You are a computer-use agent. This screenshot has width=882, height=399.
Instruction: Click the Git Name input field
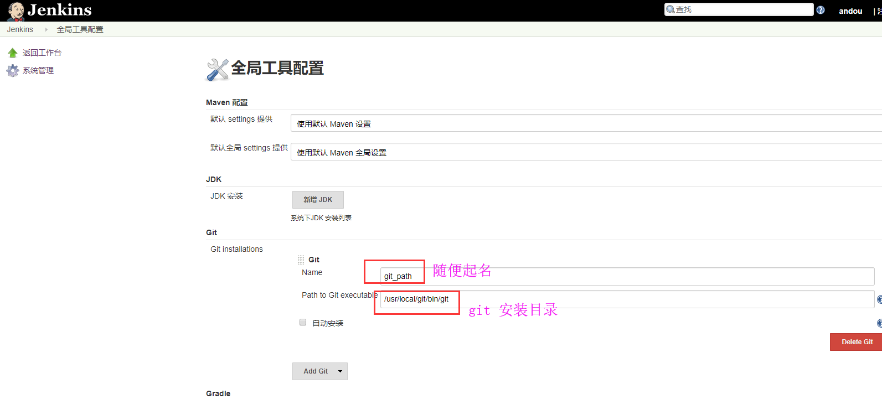point(627,276)
